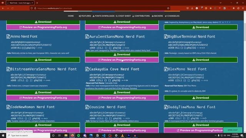Download the BitstreamVeraSansMono Nerd Font

pyautogui.click(x=43, y=92)
